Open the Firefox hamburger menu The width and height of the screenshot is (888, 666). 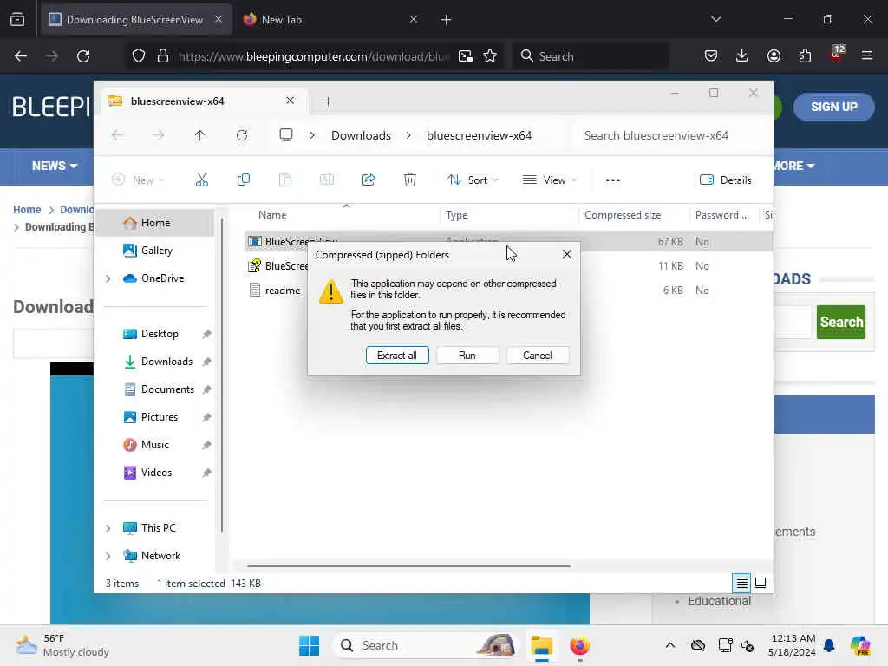pos(867,55)
